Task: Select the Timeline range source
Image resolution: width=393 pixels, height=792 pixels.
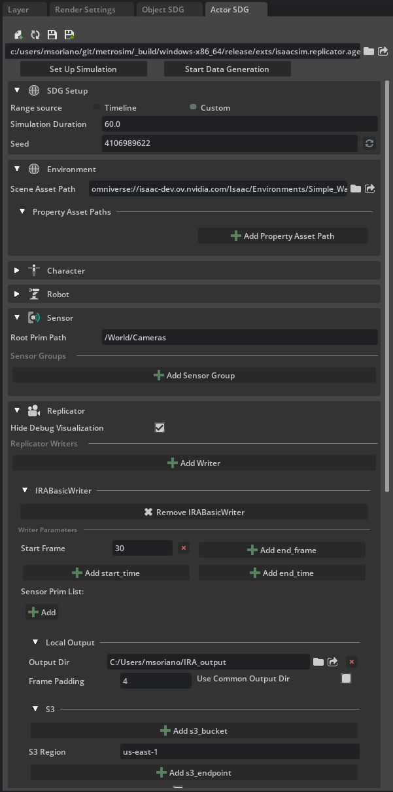Action: tap(97, 107)
